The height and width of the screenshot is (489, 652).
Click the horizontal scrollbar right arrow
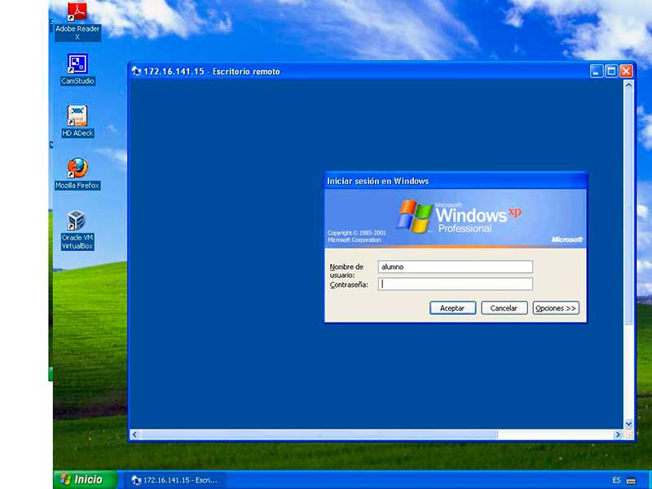click(x=618, y=434)
